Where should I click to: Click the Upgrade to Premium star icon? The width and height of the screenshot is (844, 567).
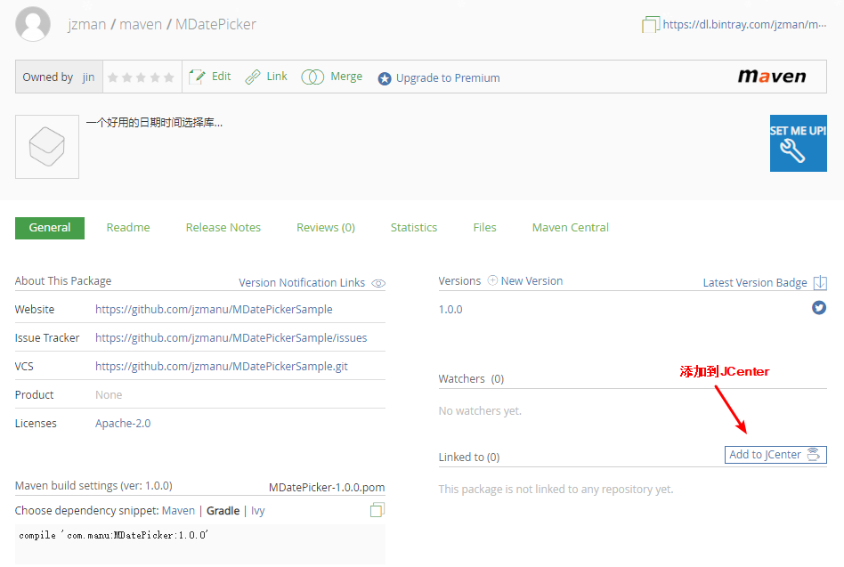[x=384, y=77]
